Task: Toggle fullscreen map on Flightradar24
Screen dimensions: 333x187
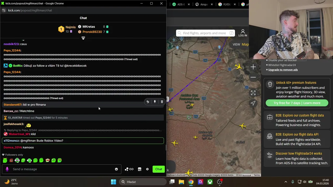Action: pos(253,93)
